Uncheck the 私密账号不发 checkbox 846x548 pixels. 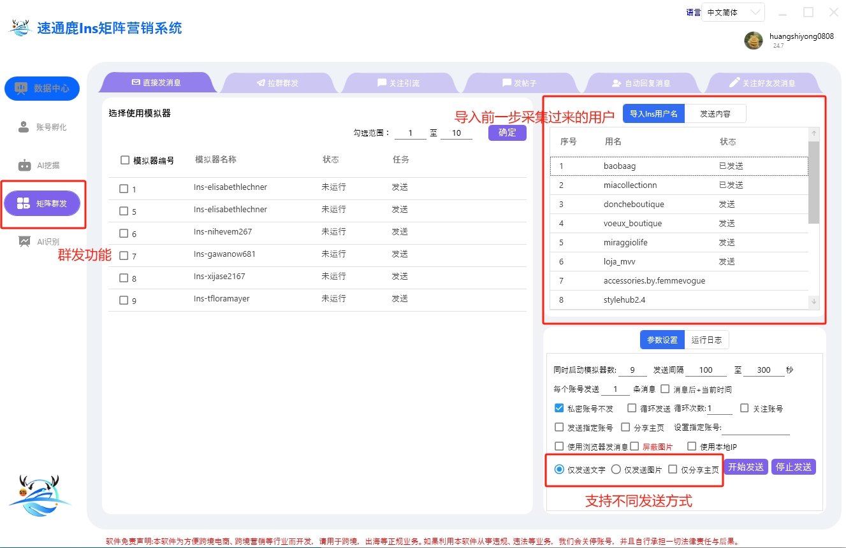coord(559,408)
